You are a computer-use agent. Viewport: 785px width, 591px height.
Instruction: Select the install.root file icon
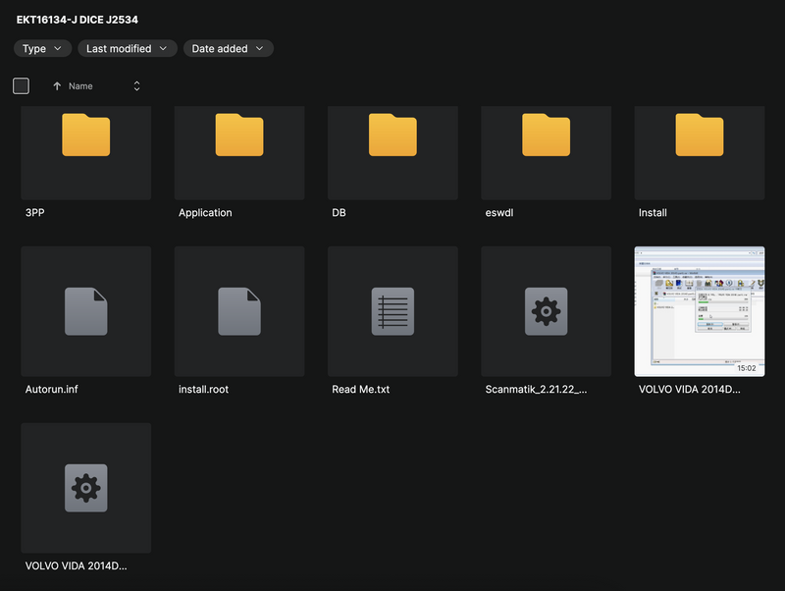[239, 311]
